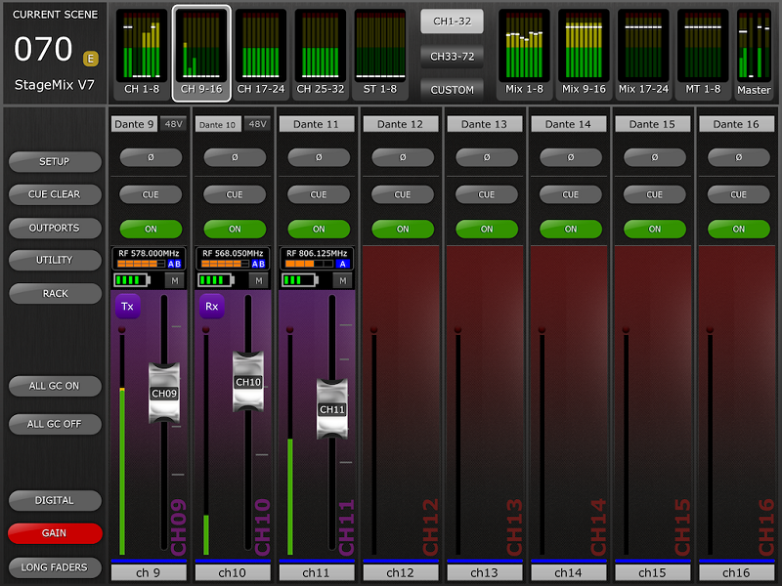Click ALL GC ON button

55,386
